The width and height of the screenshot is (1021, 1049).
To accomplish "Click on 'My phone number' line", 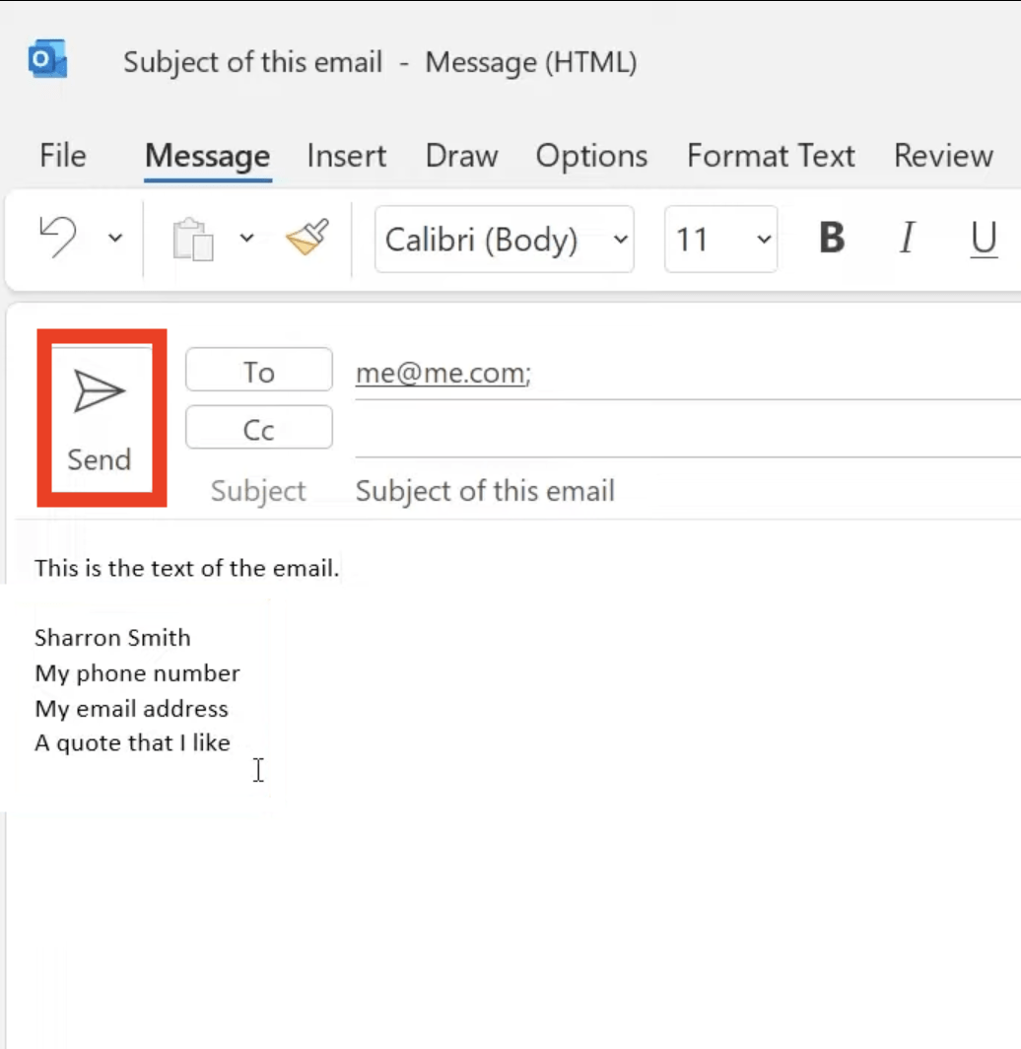I will (137, 673).
